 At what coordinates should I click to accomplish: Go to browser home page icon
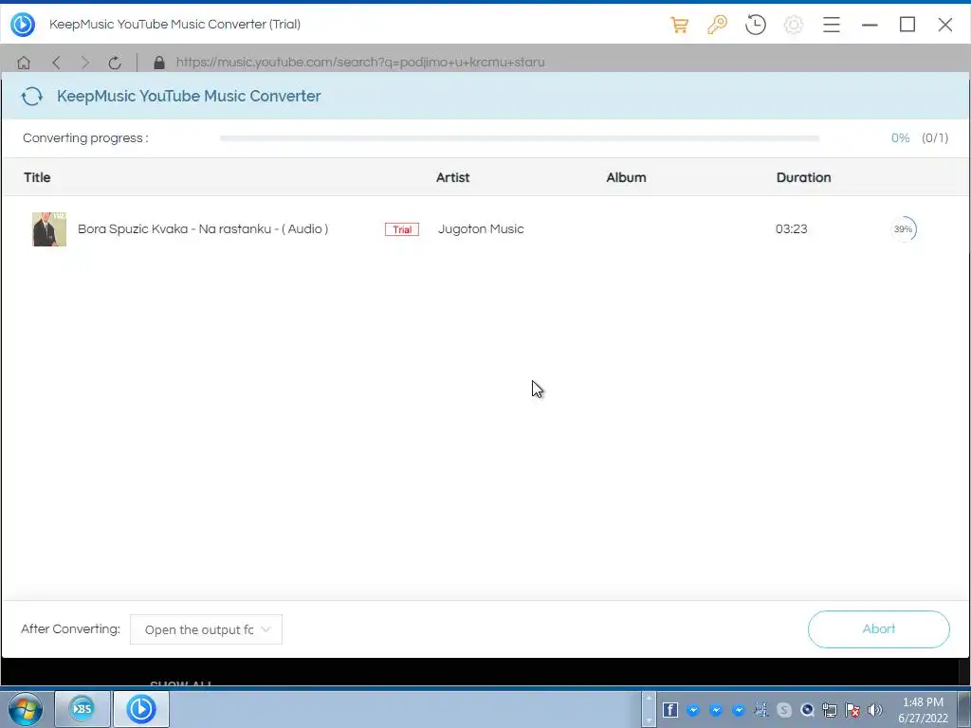pos(24,63)
